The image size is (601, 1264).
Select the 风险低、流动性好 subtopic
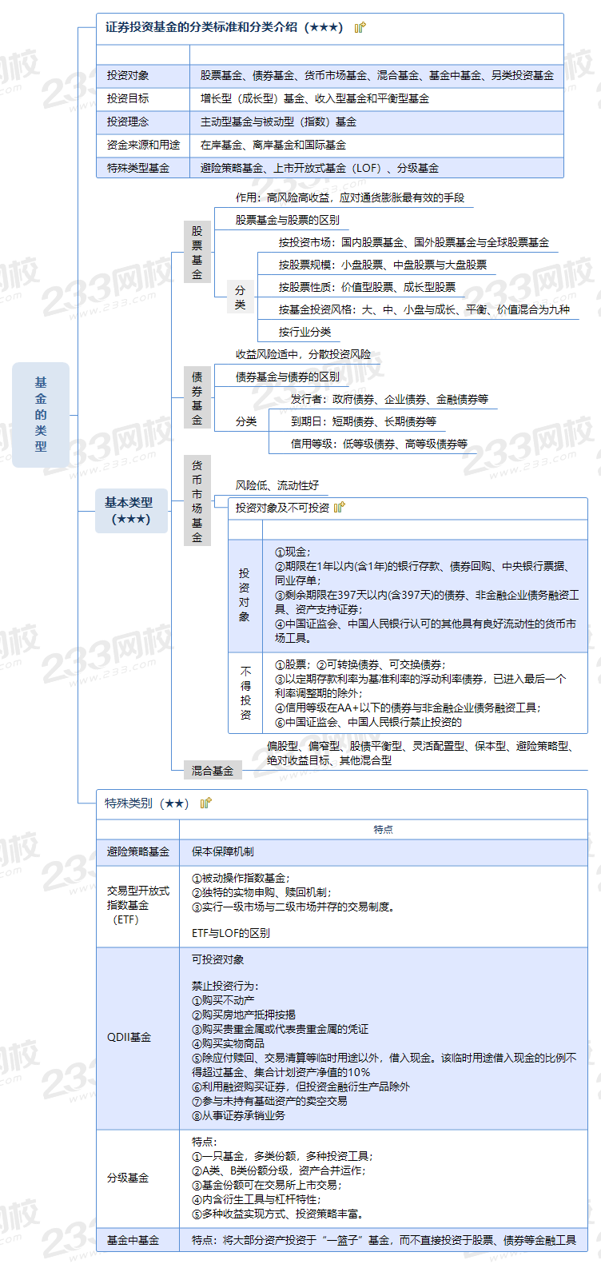(x=277, y=485)
